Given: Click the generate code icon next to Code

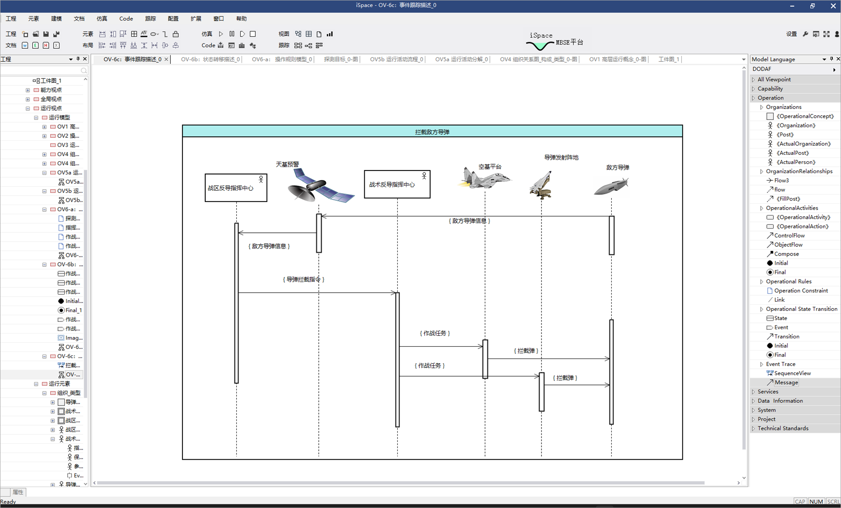Looking at the screenshot, I should click(x=221, y=45).
